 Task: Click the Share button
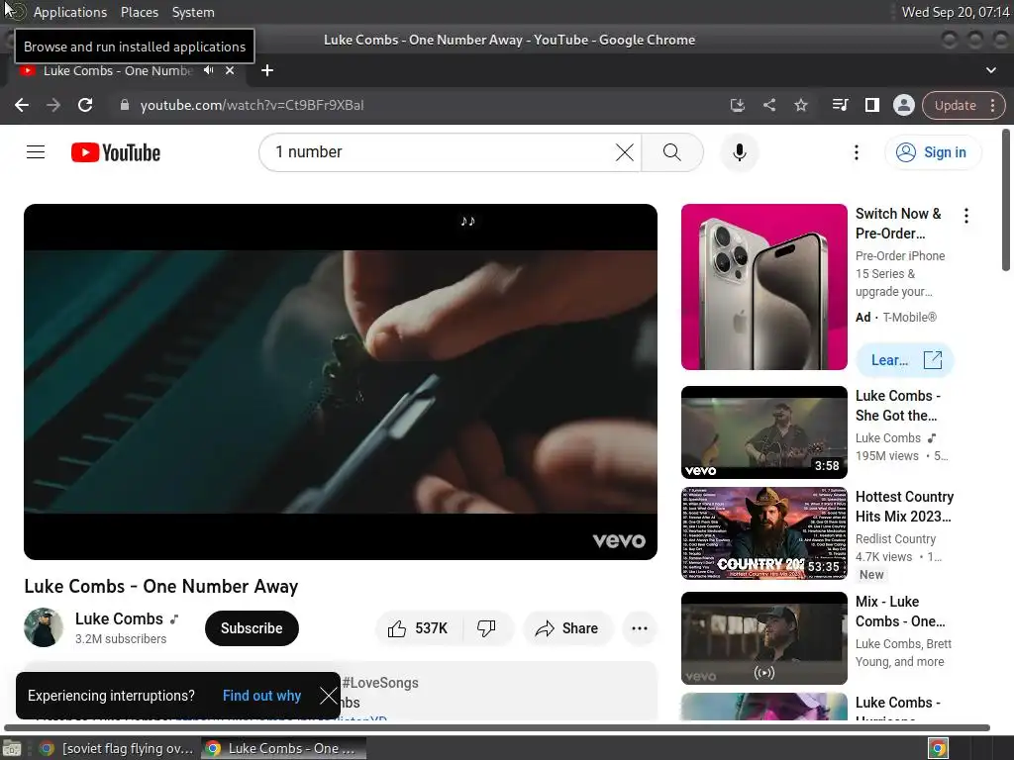(567, 628)
